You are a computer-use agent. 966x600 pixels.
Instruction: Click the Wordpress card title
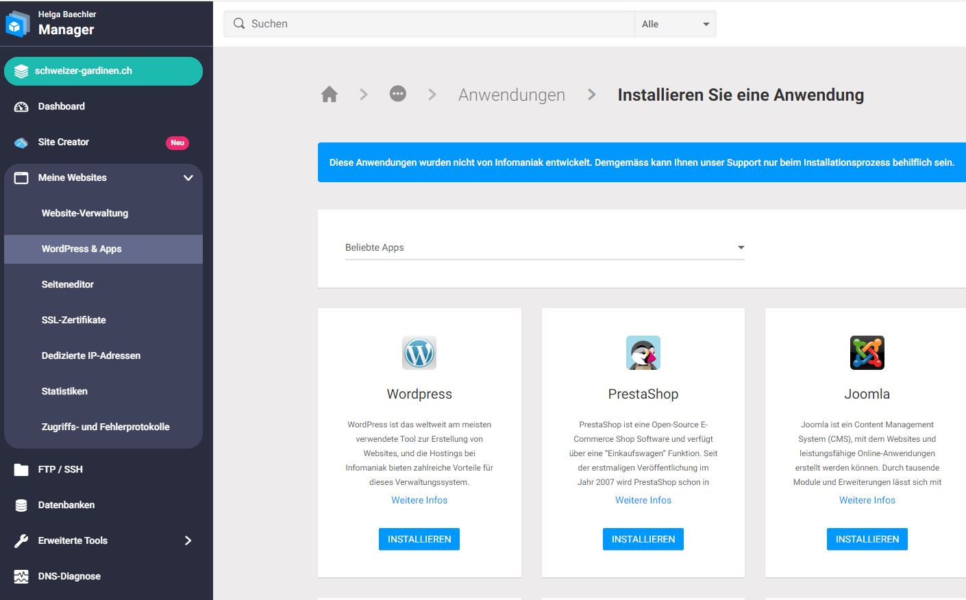pyautogui.click(x=419, y=394)
